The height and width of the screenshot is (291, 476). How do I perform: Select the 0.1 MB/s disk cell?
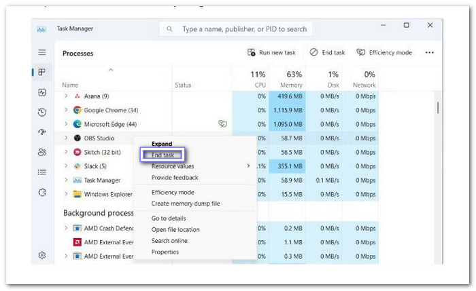click(324, 180)
